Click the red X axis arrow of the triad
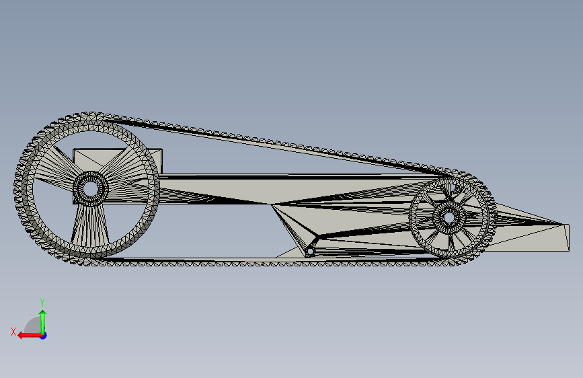 point(30,336)
